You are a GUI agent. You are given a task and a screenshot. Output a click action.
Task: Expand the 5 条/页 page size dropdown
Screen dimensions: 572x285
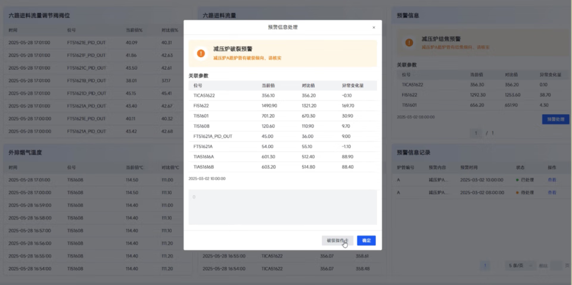tap(521, 266)
